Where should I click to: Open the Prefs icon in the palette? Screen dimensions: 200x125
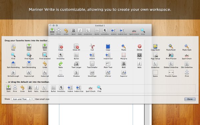click(139, 55)
